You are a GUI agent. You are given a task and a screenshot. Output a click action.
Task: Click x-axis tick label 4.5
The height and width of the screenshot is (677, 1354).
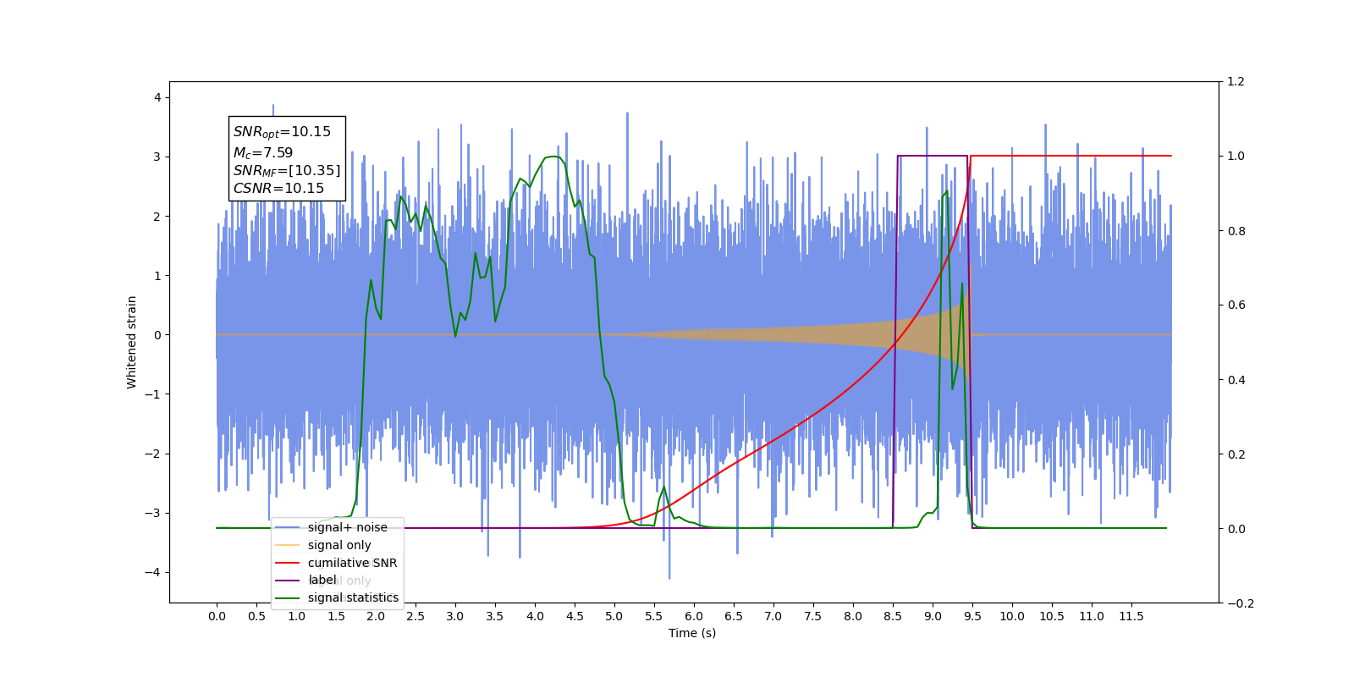coord(575,616)
